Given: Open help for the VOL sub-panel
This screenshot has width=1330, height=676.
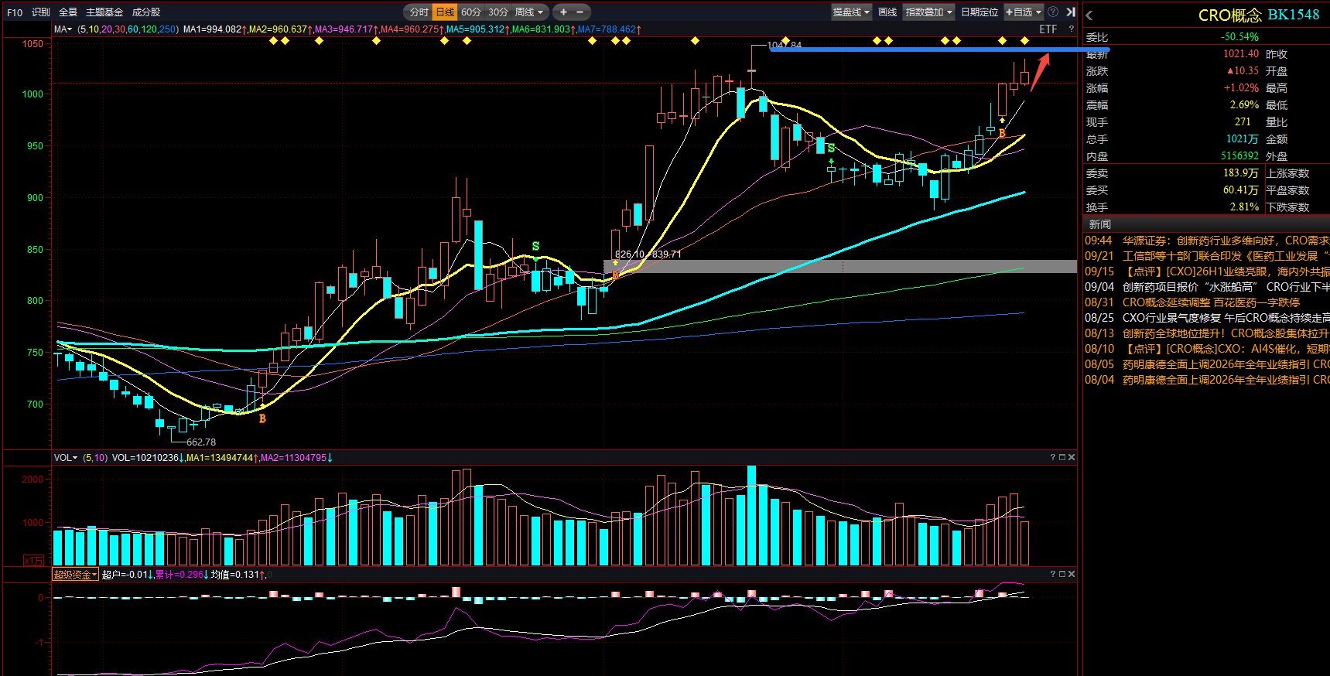Looking at the screenshot, I should click(x=1053, y=457).
